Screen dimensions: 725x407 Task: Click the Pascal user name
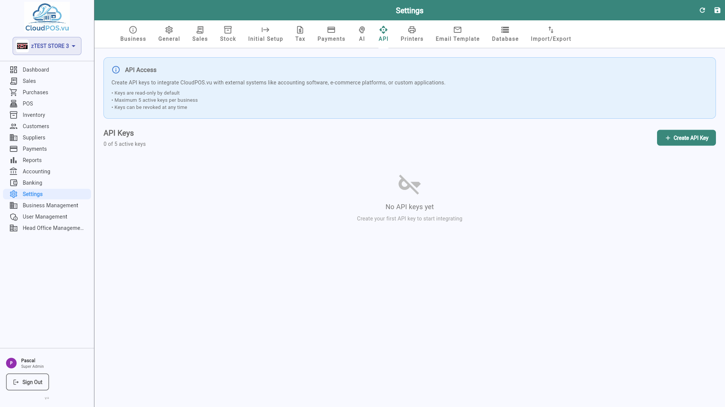(28, 361)
